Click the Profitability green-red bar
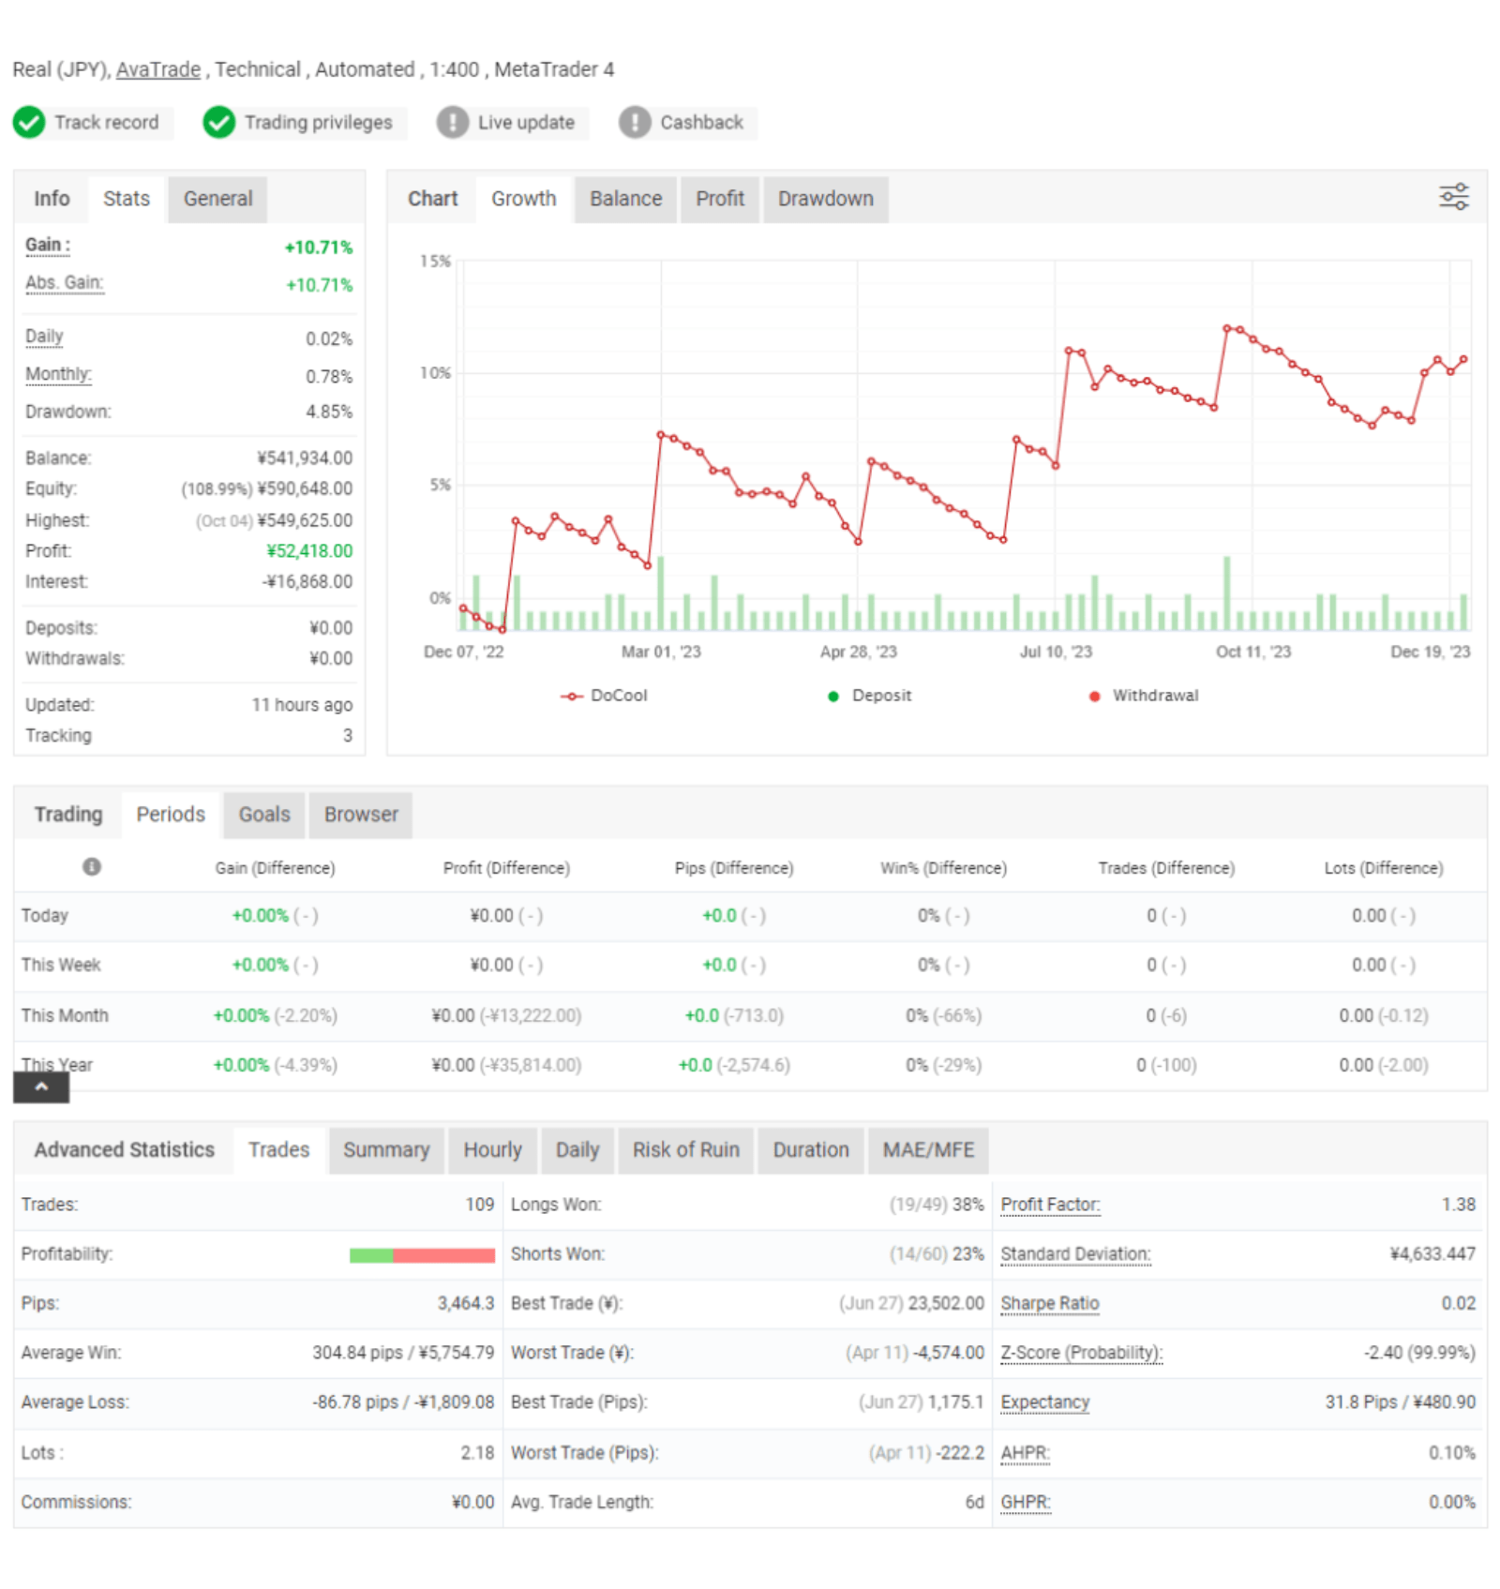Viewport: 1500px width, 1589px height. [x=422, y=1255]
